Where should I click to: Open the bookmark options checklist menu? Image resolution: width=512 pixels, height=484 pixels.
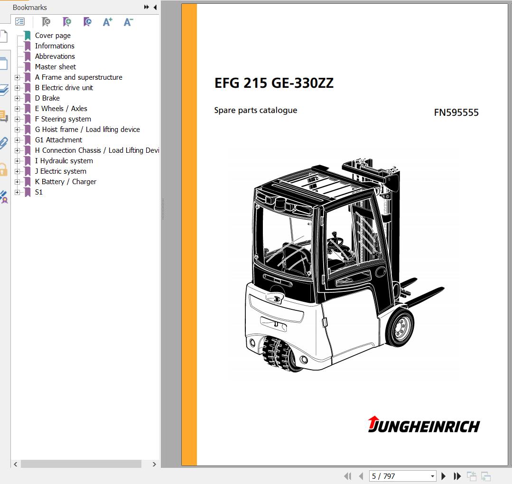[x=20, y=22]
